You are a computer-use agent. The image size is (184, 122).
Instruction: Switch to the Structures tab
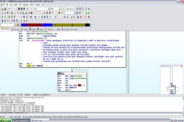coord(66,29)
